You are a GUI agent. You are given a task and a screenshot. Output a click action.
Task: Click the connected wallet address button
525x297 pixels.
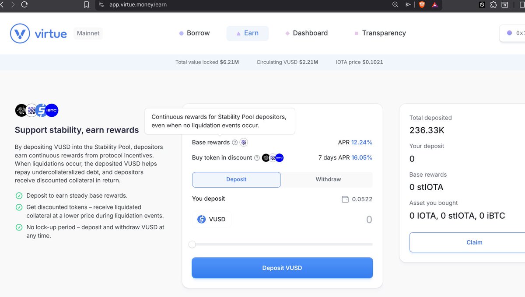pos(512,33)
